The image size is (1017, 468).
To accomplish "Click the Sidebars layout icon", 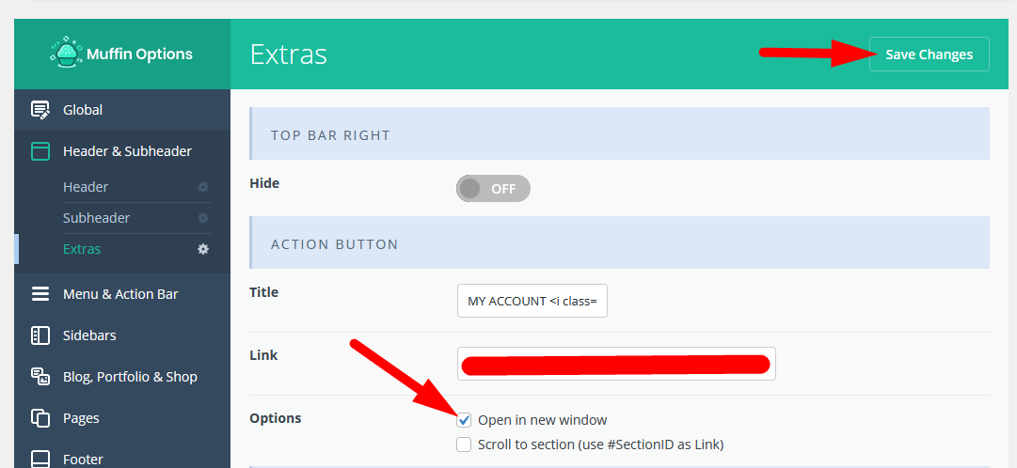I will [x=40, y=335].
